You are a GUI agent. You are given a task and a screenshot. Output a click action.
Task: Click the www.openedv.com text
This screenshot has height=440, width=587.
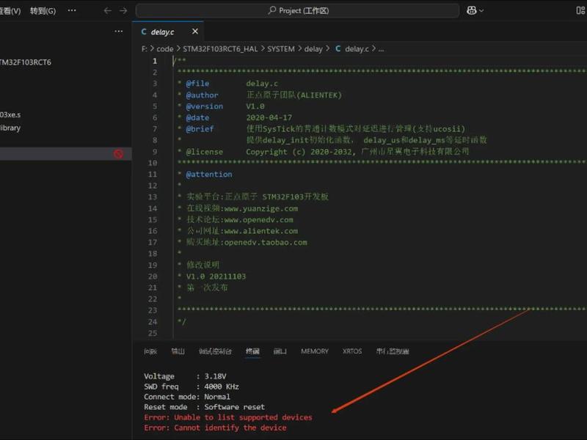tap(259, 219)
